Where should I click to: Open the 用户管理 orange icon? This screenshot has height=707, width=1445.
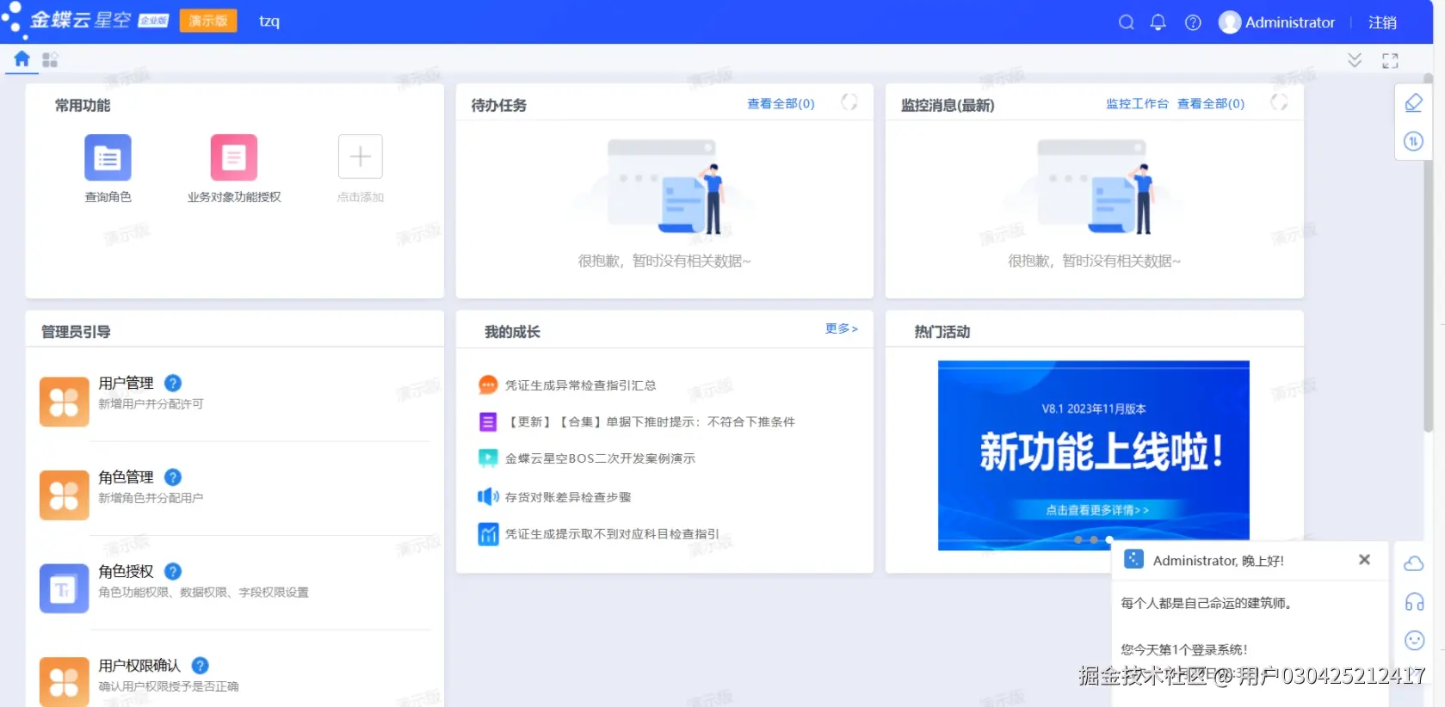click(65, 402)
